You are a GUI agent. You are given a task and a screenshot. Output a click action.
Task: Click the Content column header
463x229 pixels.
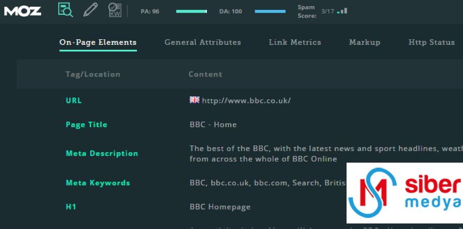click(205, 74)
